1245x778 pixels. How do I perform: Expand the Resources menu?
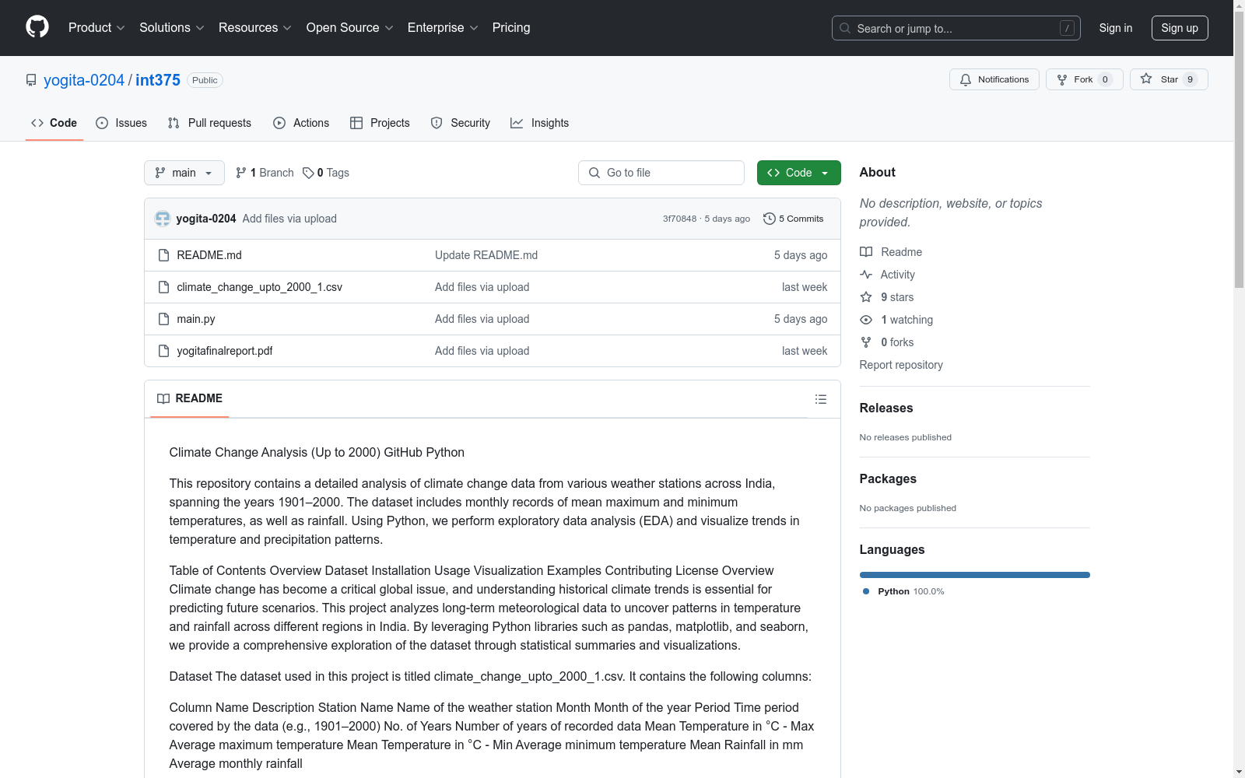[x=255, y=27]
